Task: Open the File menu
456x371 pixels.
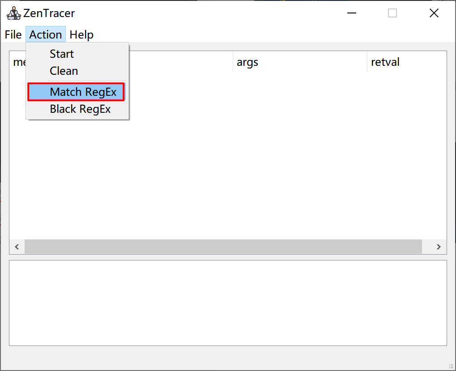Action: click(x=13, y=34)
